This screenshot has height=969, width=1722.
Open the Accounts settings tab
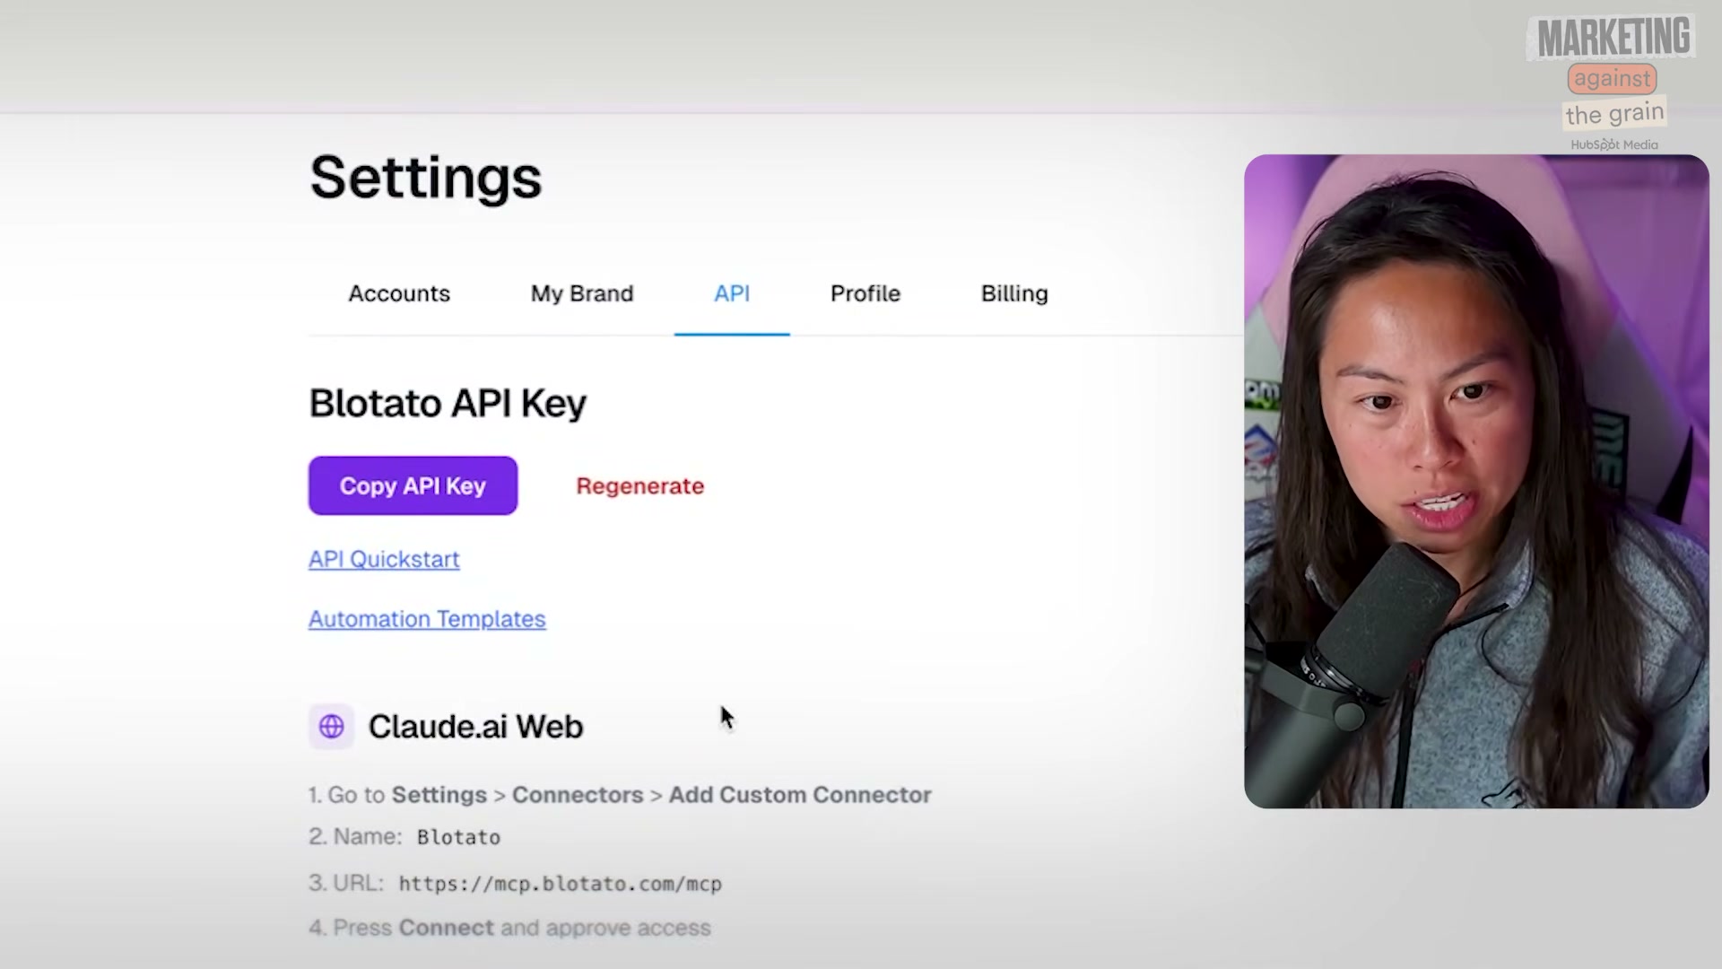pyautogui.click(x=399, y=293)
